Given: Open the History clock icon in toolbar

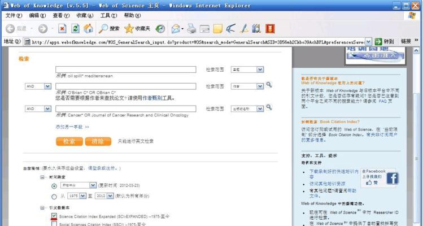Looking at the screenshot, I should (160, 29).
